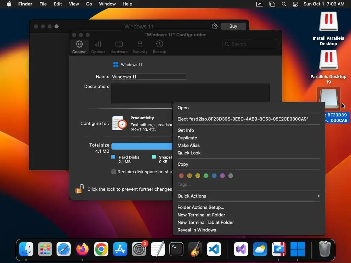Choose Make Alias menu entry
The image size is (351, 263).
pos(249,145)
